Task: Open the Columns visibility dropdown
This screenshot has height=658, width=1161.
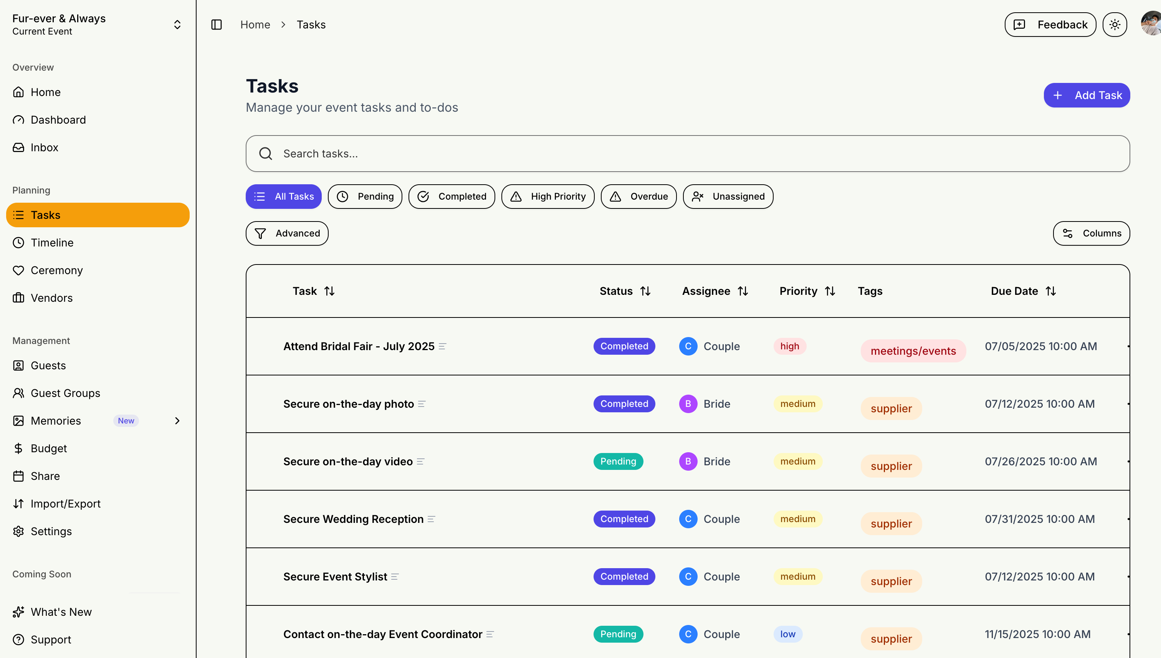Action: [1091, 233]
